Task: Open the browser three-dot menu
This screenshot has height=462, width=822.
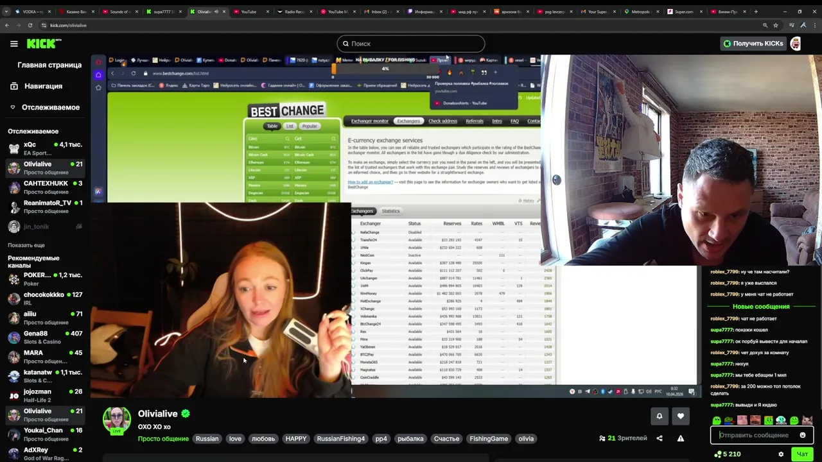Action: (x=815, y=25)
